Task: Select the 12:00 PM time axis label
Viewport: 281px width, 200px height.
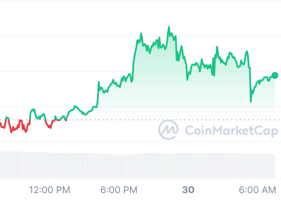Action: tap(49, 190)
